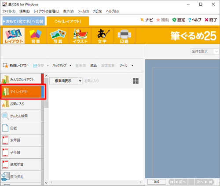
Task: Open the ツール(T) menu in the menu bar
Action: (x=83, y=11)
